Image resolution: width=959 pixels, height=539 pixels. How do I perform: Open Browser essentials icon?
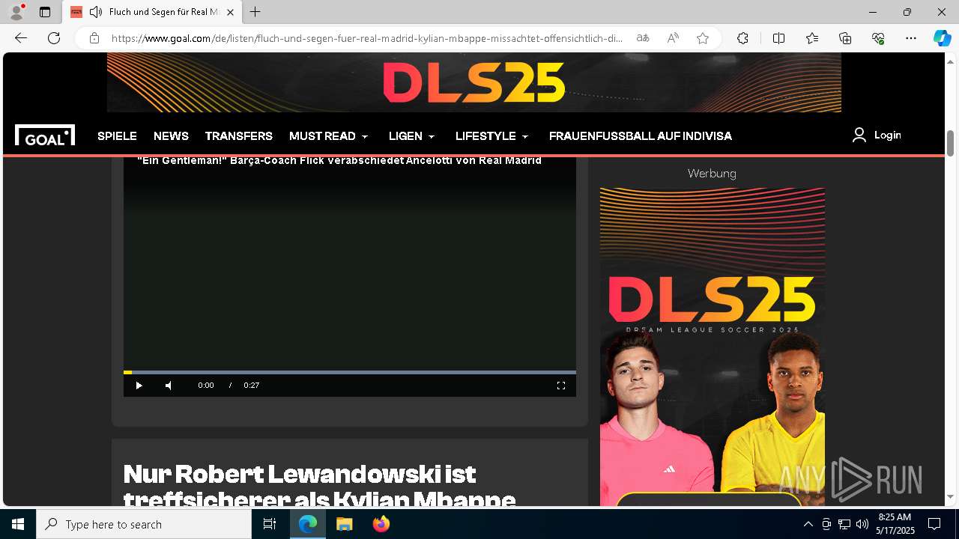[878, 38]
